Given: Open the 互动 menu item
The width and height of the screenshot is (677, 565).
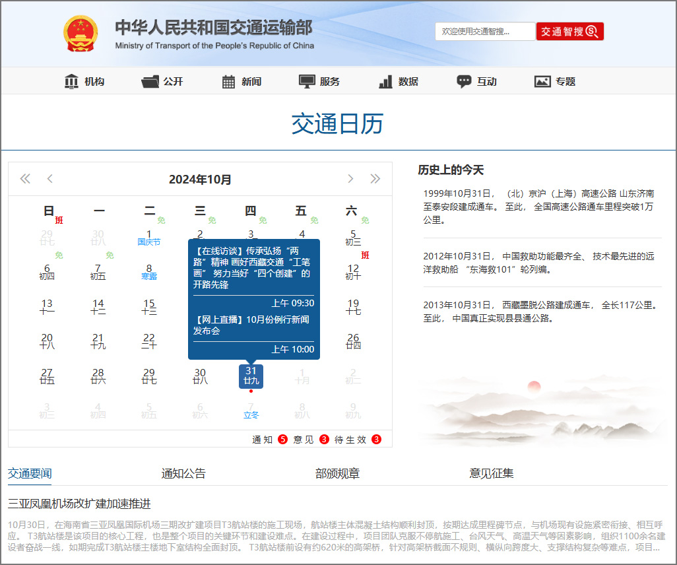Looking at the screenshot, I should [x=486, y=81].
